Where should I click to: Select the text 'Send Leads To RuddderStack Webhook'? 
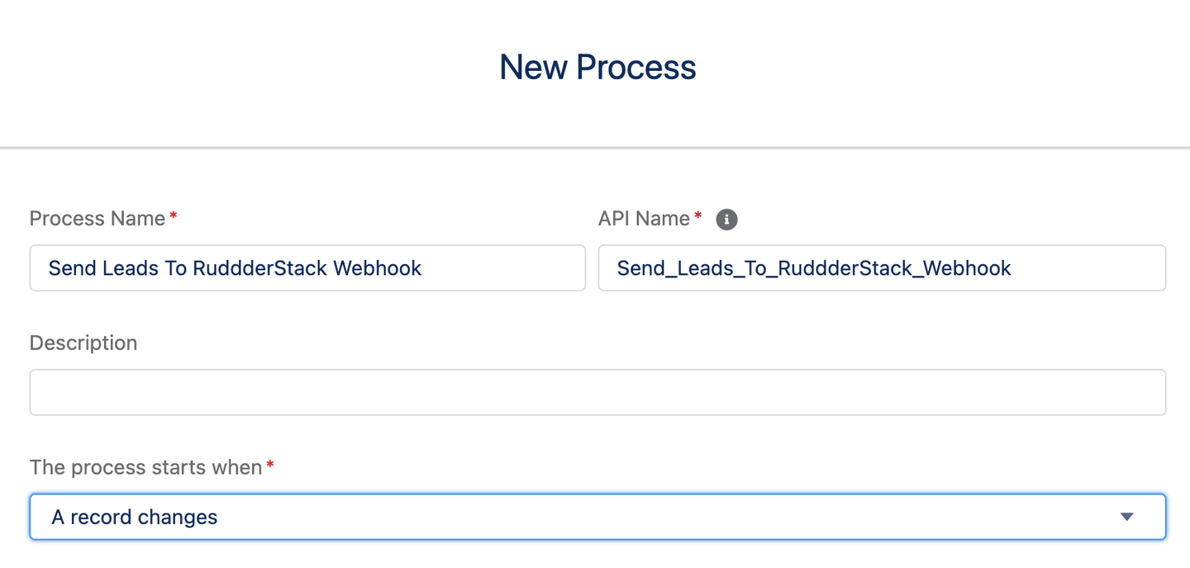pyautogui.click(x=235, y=267)
